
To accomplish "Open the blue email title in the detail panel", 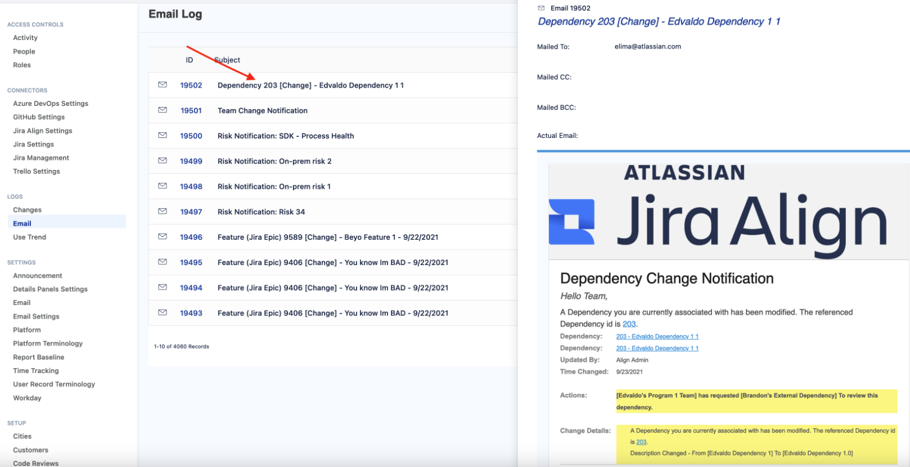I will pos(659,22).
